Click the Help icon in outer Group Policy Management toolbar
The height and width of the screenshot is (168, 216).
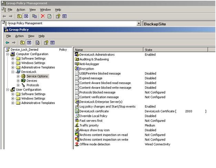tap(58, 16)
